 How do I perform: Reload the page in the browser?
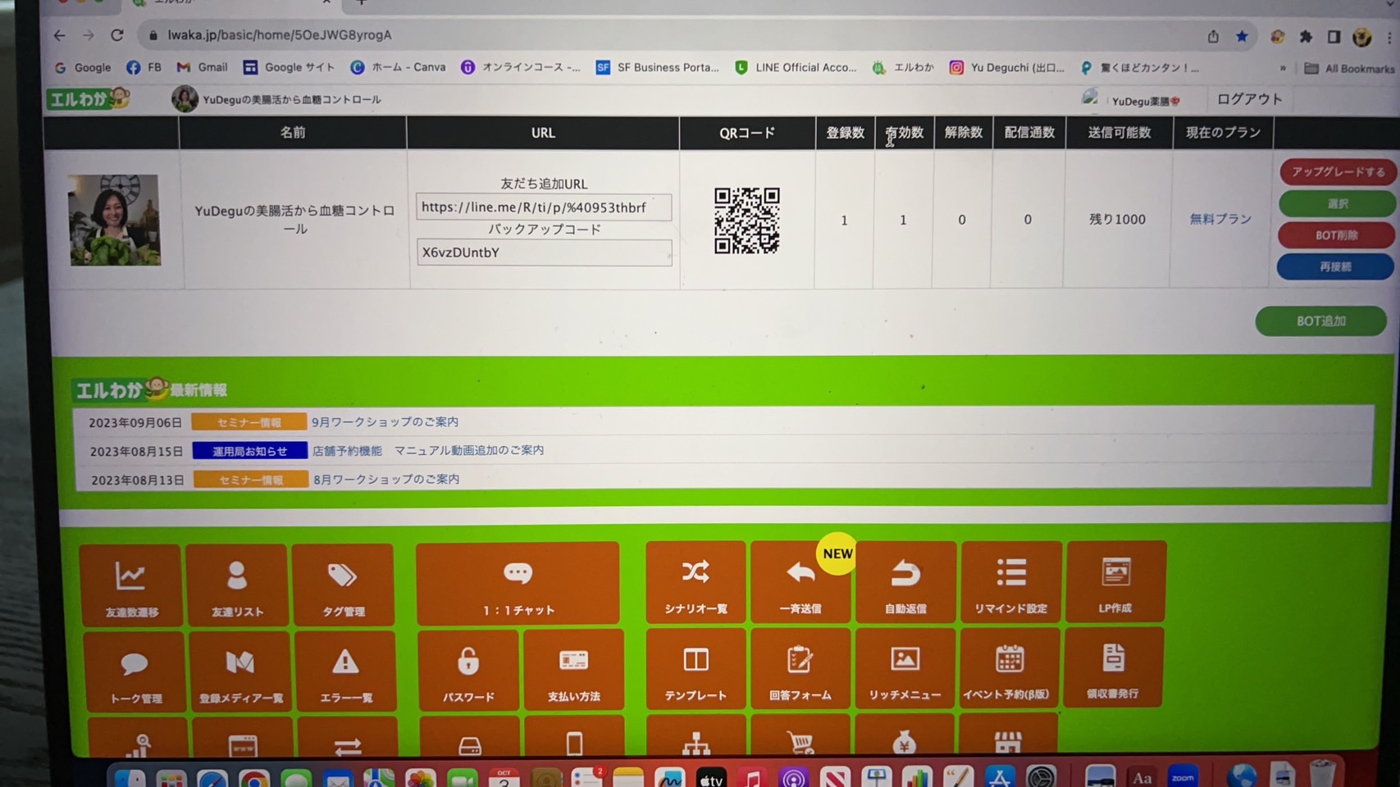point(117,35)
